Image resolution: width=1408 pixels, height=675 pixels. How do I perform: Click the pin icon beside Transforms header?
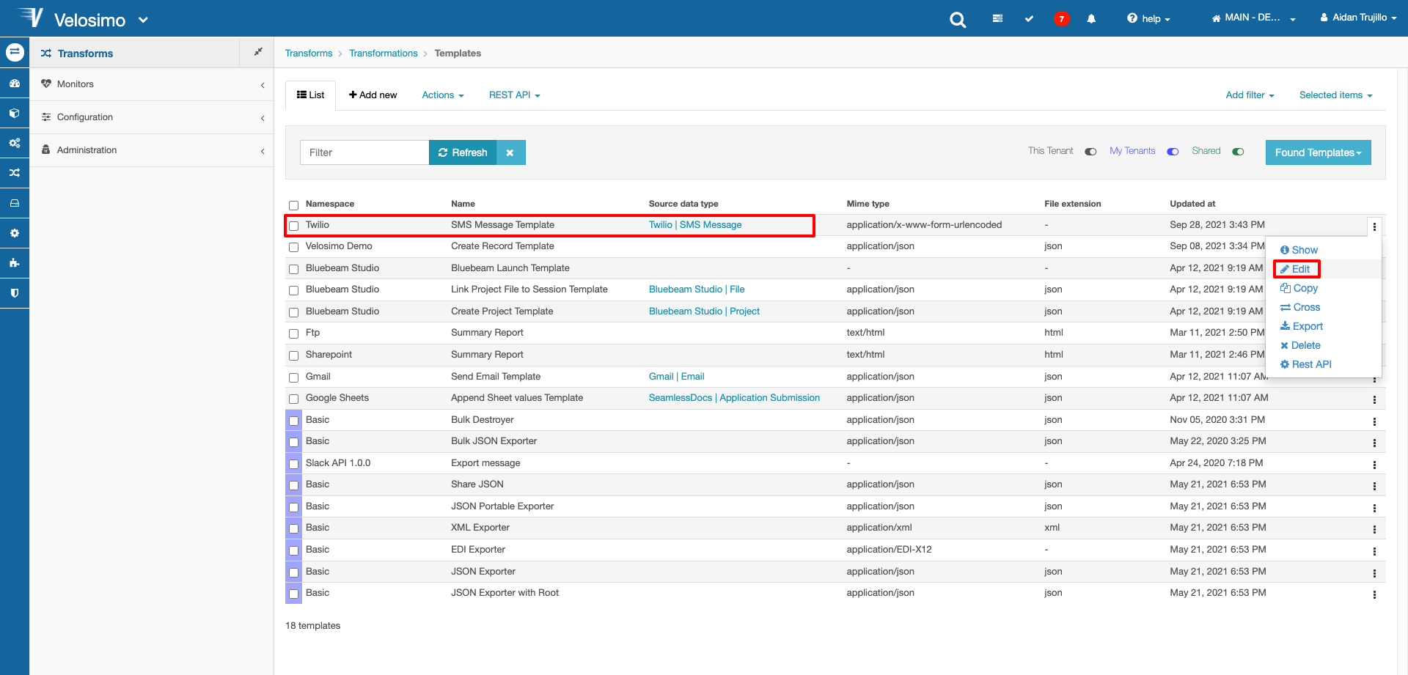pos(258,52)
